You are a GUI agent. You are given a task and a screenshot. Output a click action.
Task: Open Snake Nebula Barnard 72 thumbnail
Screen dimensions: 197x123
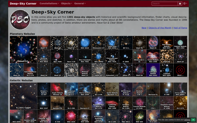[x=112, y=89]
